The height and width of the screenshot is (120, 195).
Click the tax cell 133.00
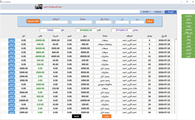click(x=55, y=88)
